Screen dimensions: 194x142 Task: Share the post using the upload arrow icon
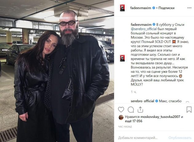(x=140, y=110)
